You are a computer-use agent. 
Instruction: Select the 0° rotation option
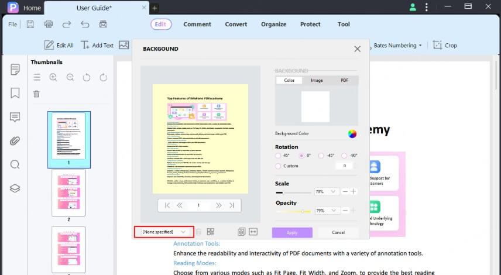pos(301,156)
